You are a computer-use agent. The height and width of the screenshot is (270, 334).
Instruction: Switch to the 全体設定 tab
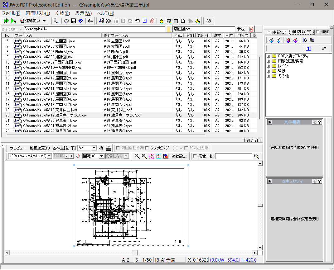pyautogui.click(x=276, y=32)
